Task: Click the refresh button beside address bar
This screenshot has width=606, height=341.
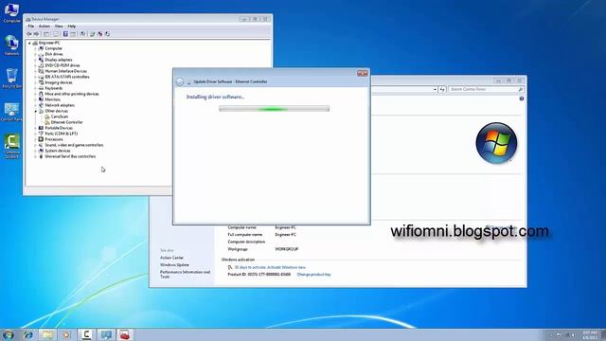Action: coord(442,89)
